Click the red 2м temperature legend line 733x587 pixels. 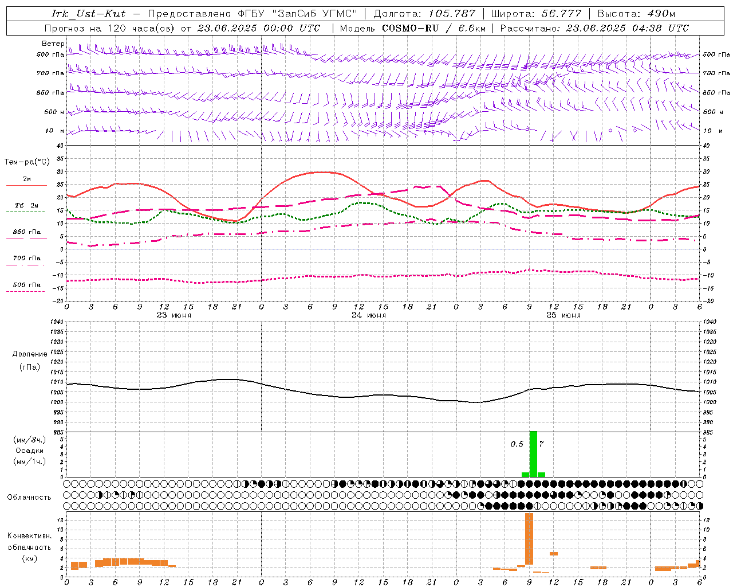tap(26, 185)
